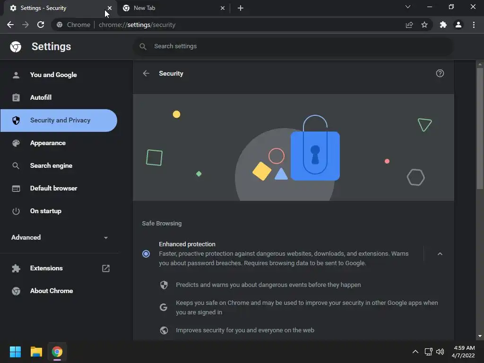
Task: Click the Enhanced protection heading text
Action: click(x=187, y=244)
